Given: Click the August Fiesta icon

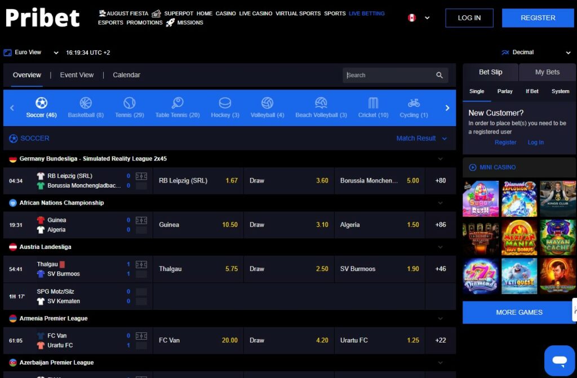Looking at the screenshot, I should pyautogui.click(x=103, y=14).
